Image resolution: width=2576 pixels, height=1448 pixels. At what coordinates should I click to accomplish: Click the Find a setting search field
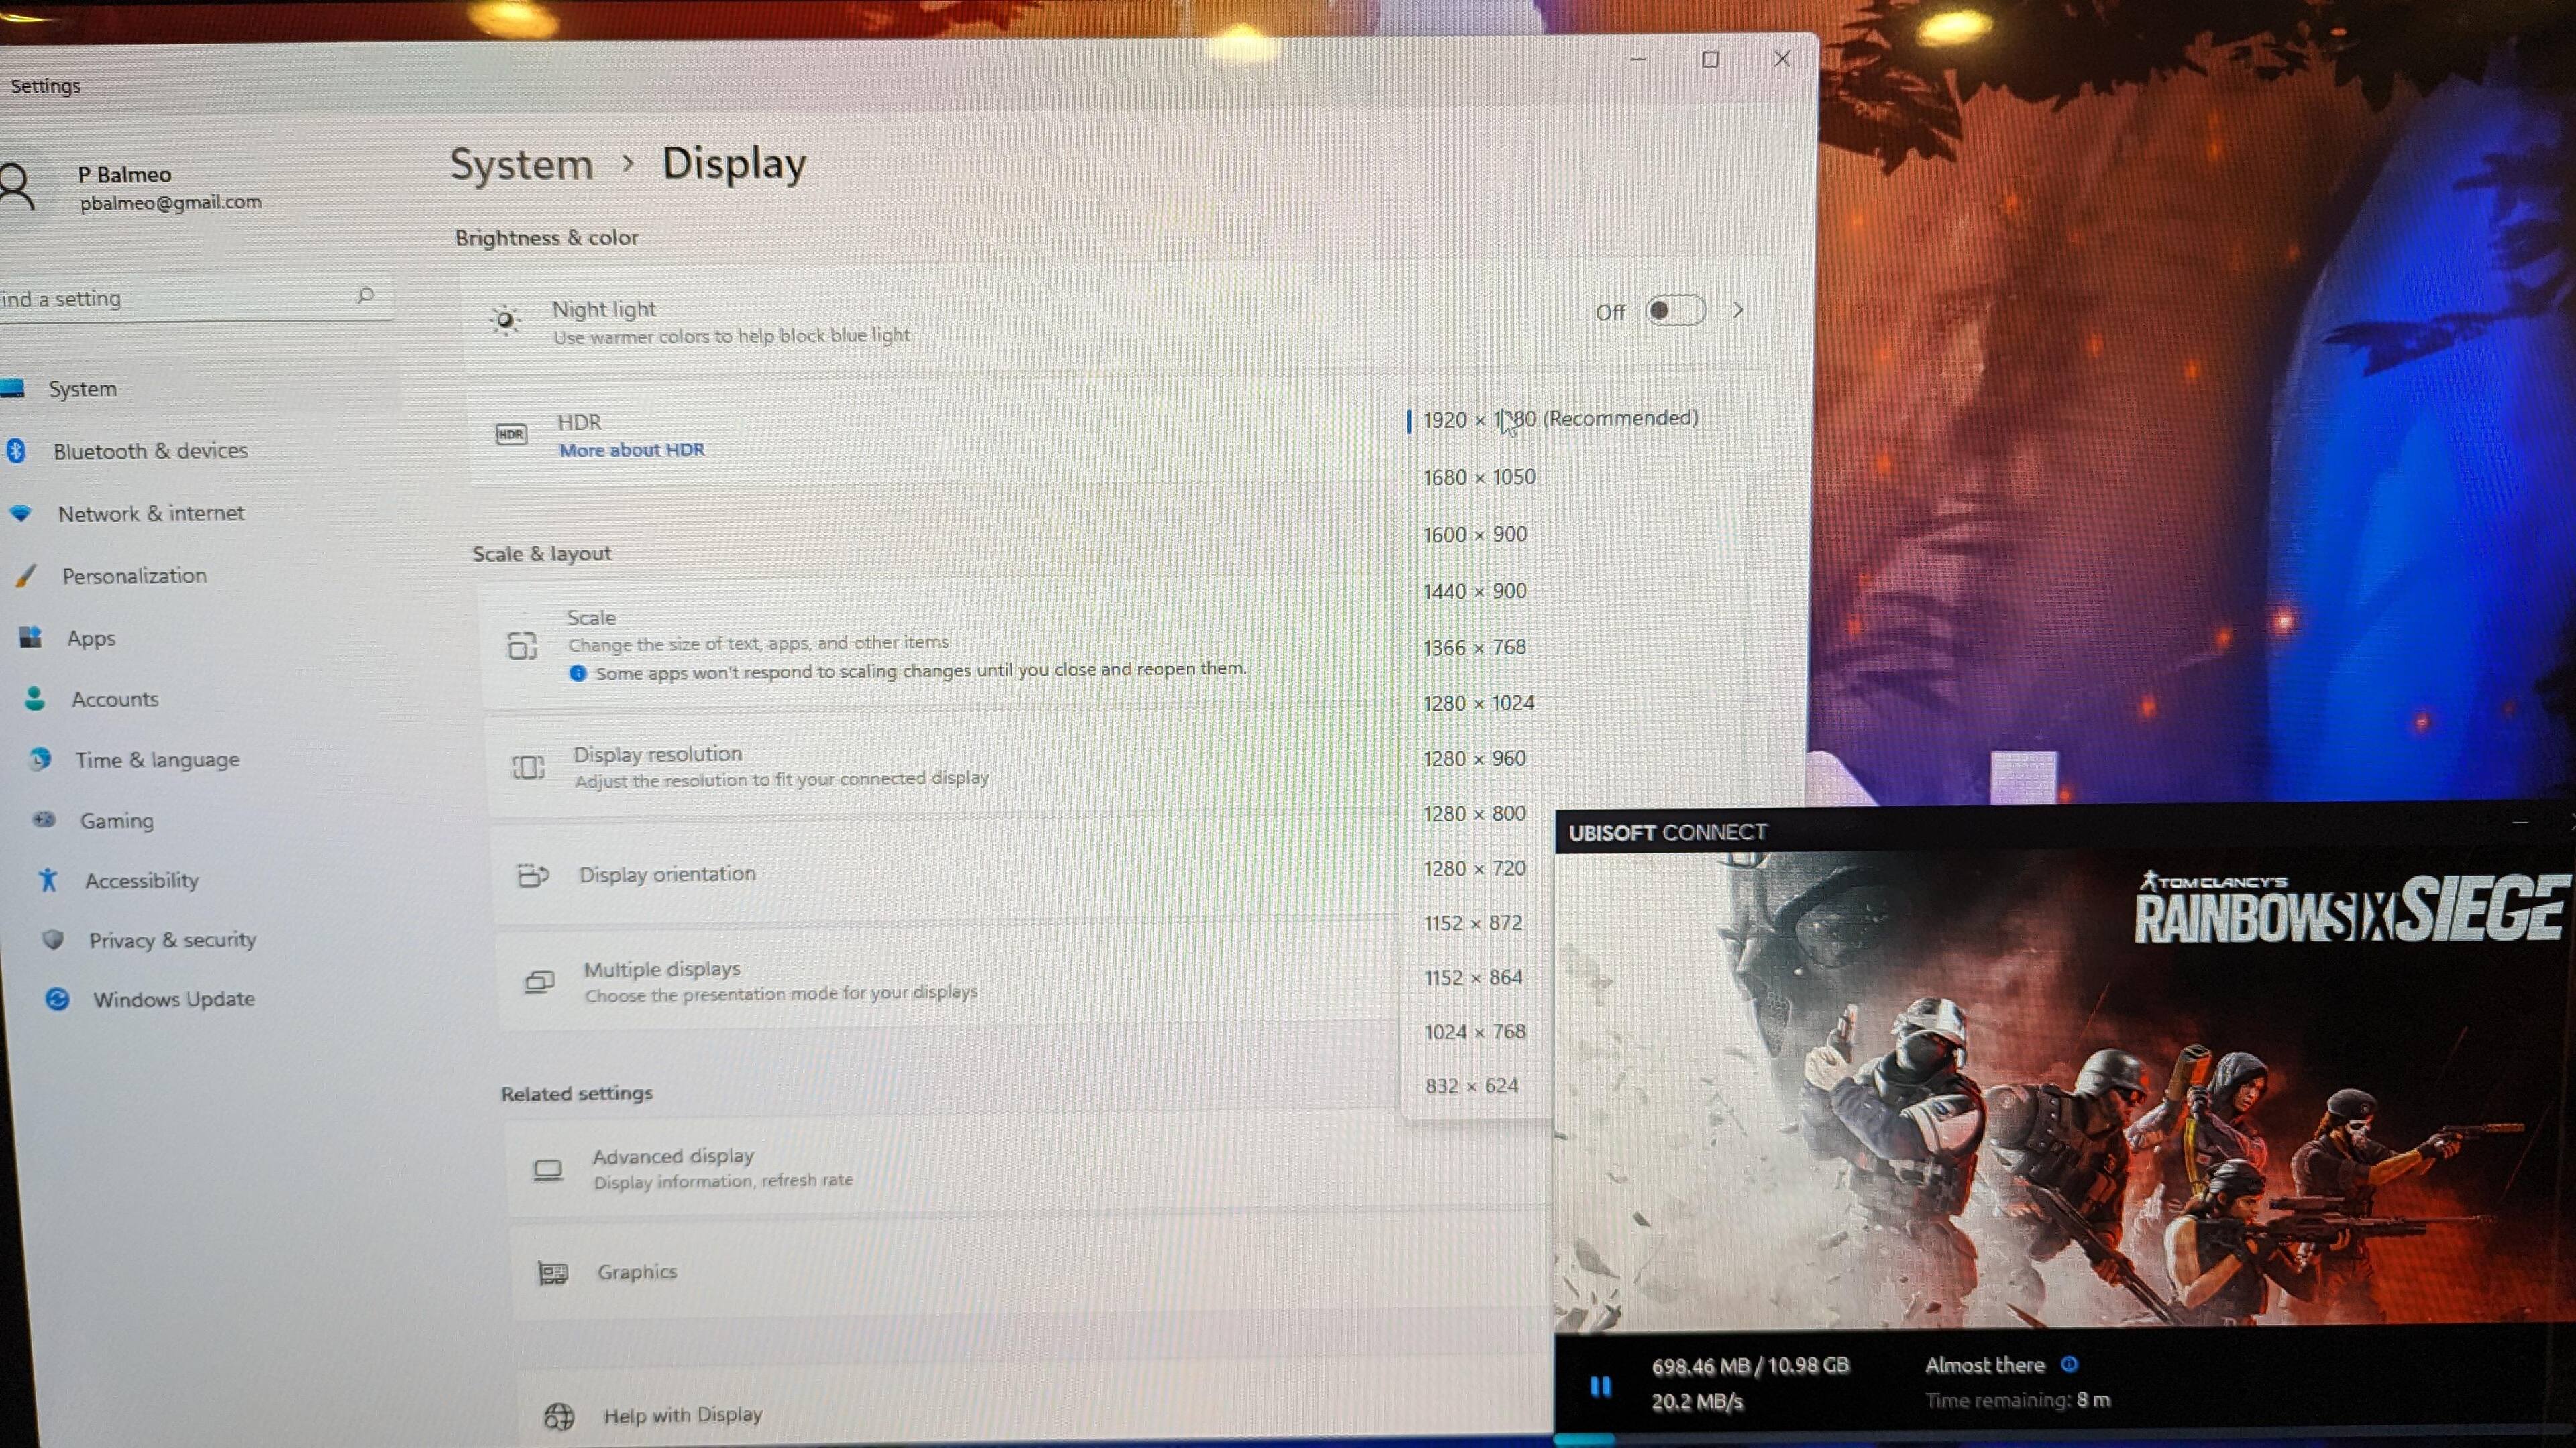(170, 298)
